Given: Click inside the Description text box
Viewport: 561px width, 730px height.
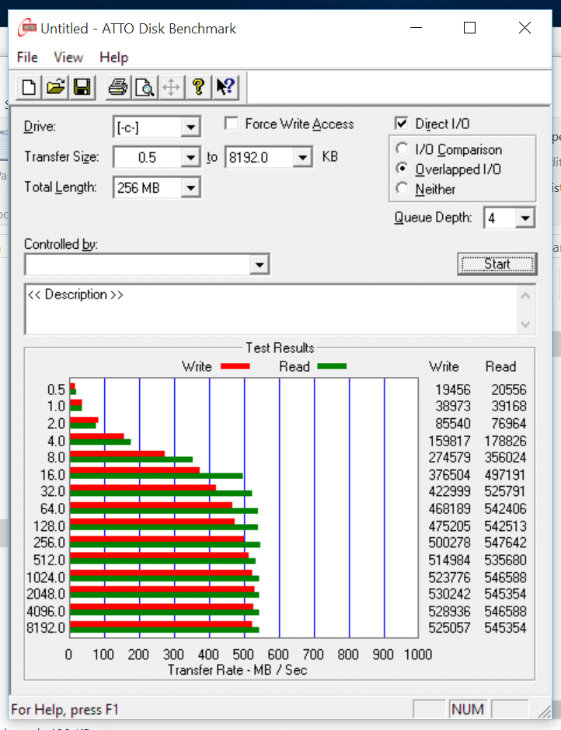Looking at the screenshot, I should click(264, 309).
